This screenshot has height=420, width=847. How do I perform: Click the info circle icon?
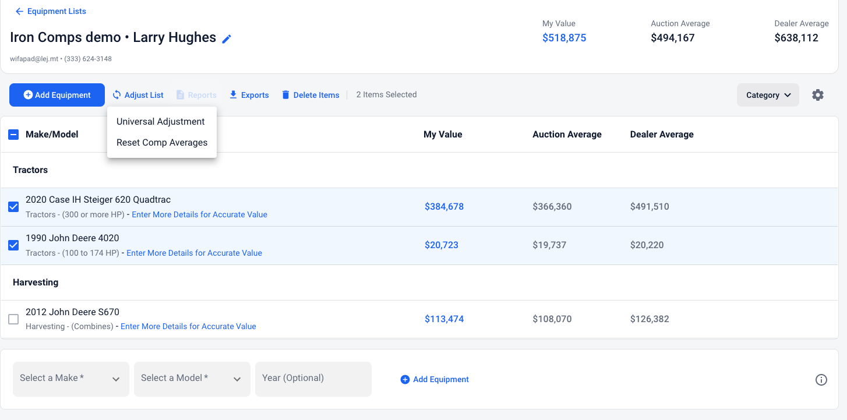[821, 380]
